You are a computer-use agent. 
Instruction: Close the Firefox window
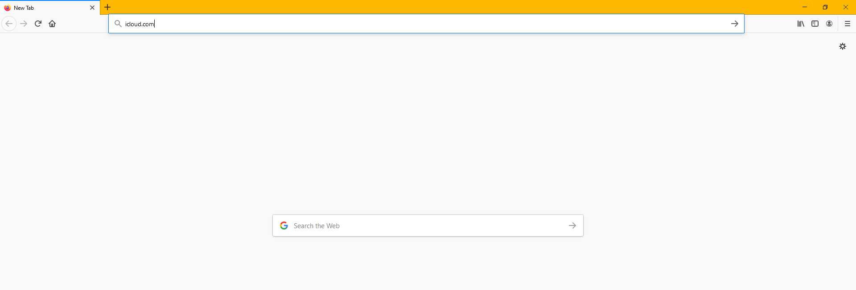coord(846,7)
